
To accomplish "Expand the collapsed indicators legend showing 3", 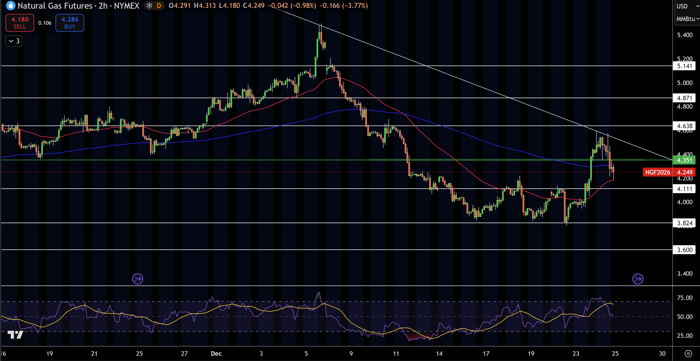I will click(x=14, y=41).
